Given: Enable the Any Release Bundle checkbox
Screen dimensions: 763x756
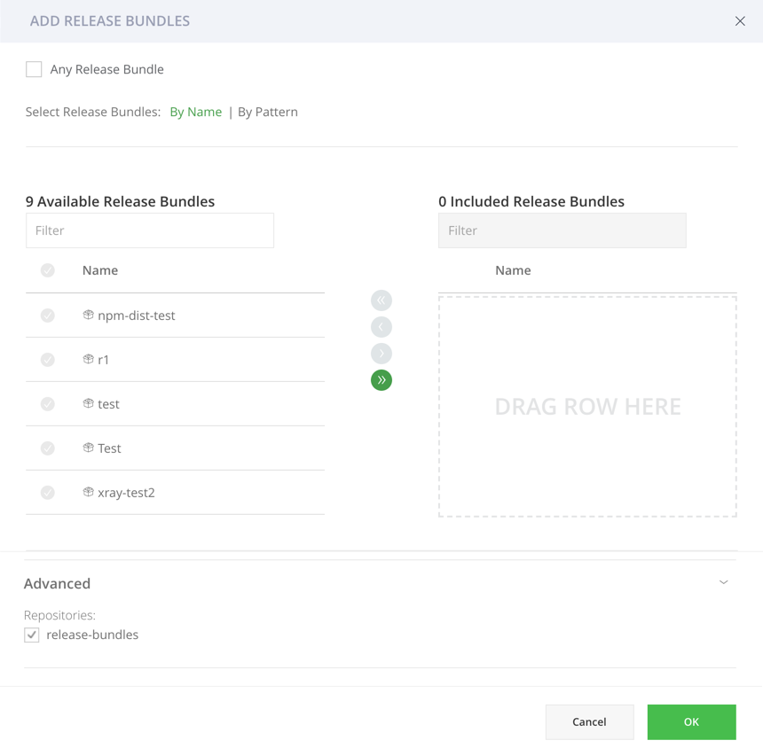Looking at the screenshot, I should click(x=33, y=68).
